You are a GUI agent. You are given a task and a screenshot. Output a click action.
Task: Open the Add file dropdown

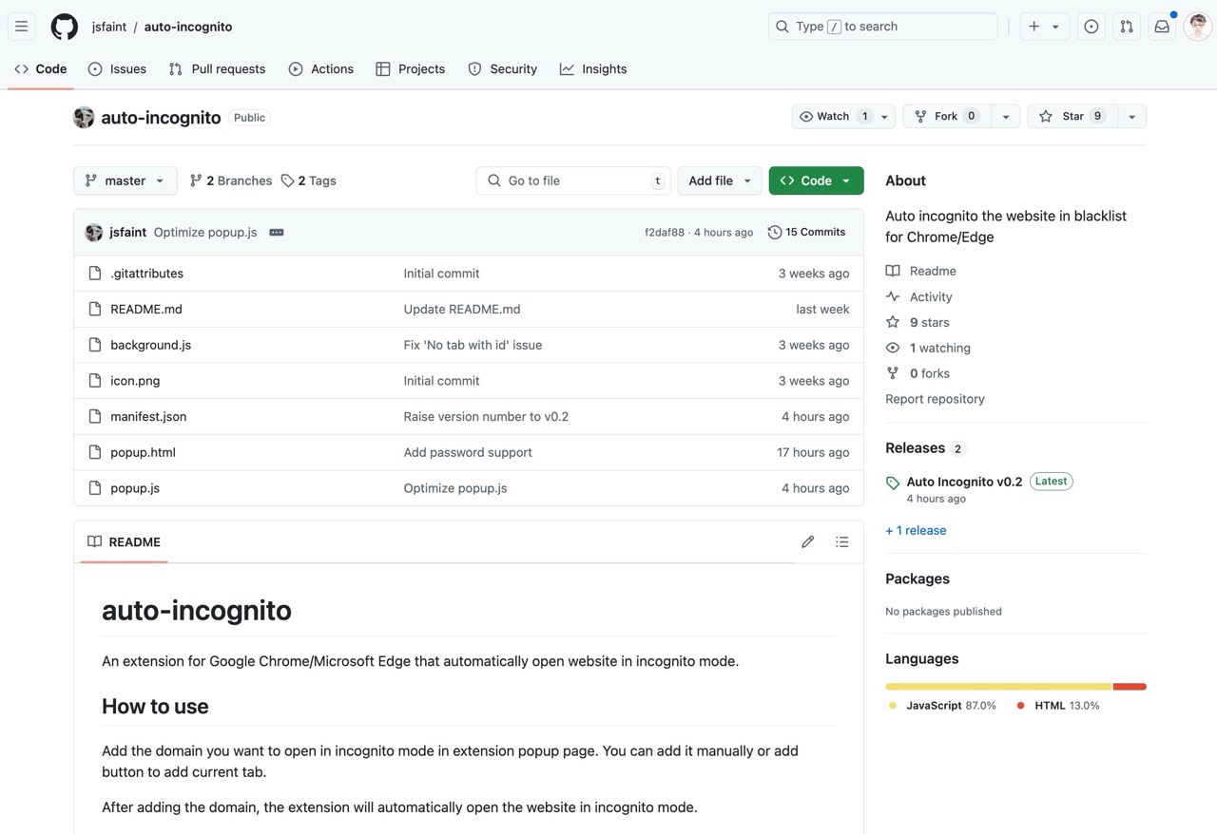tap(720, 180)
